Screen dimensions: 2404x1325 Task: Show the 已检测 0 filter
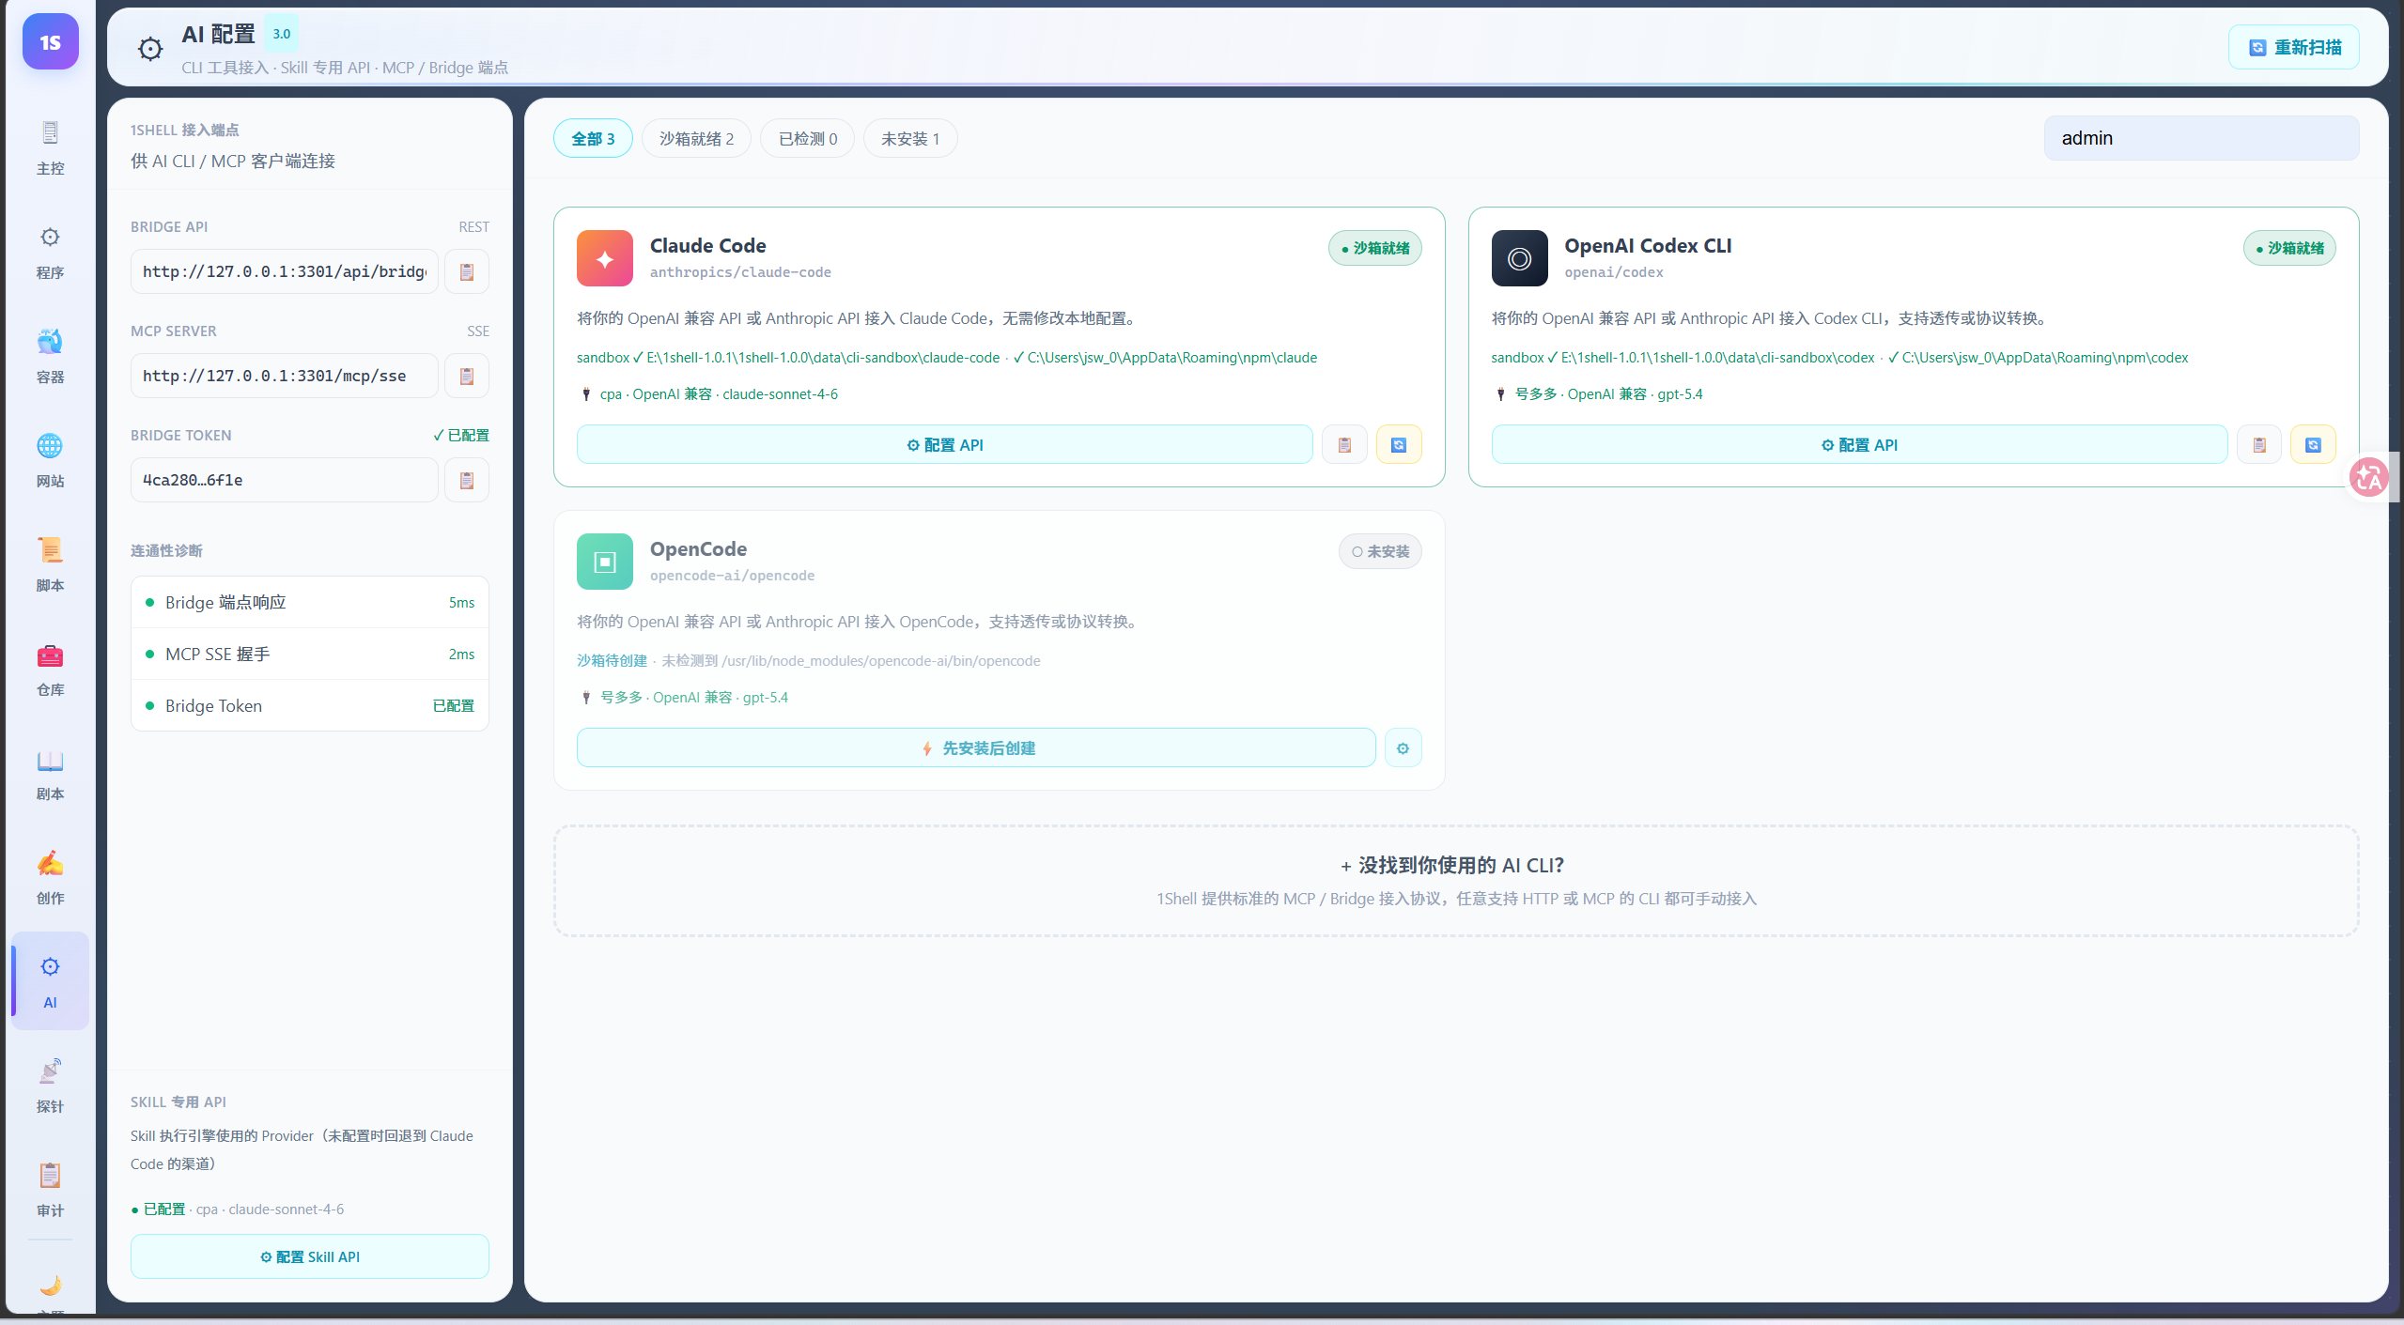(807, 139)
